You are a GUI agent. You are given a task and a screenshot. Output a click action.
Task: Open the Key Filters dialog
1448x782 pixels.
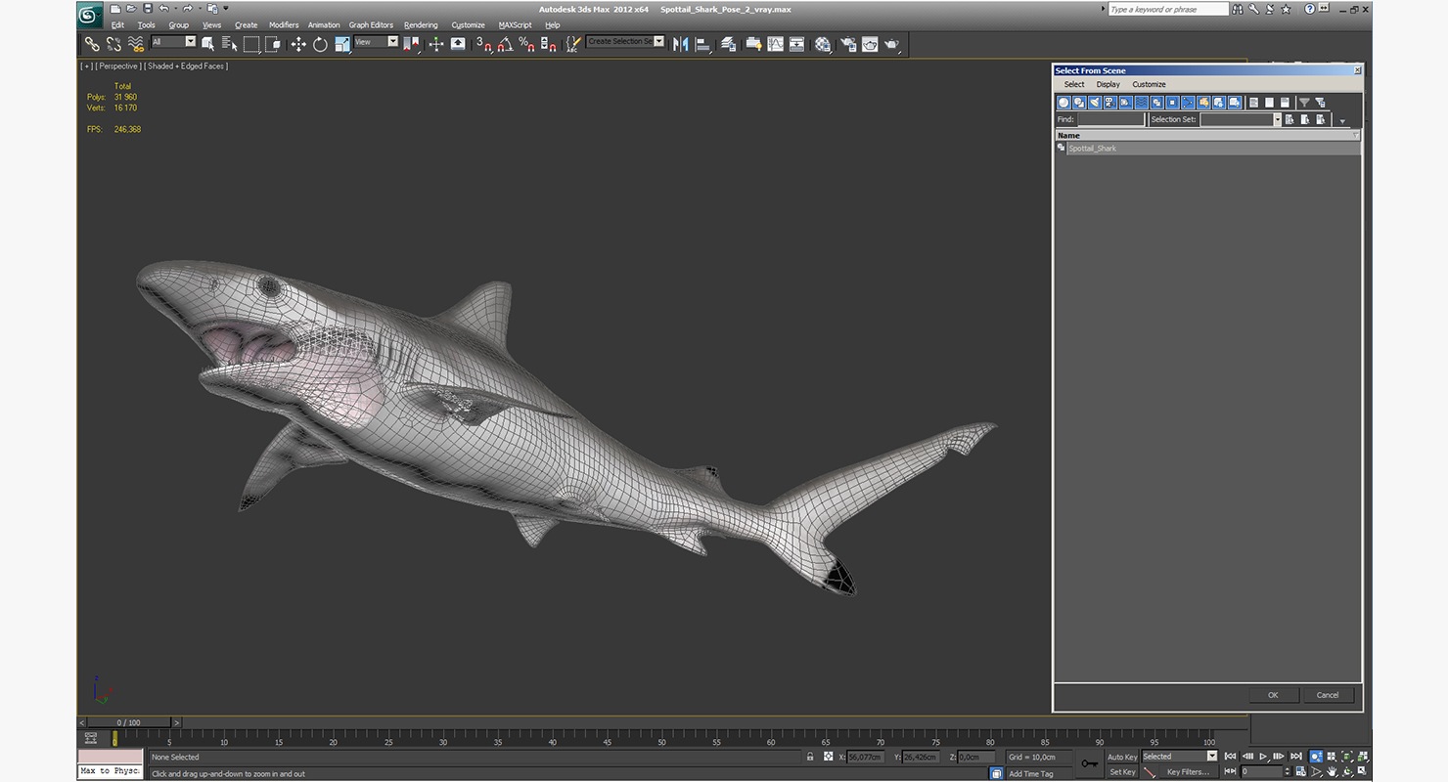[1188, 772]
